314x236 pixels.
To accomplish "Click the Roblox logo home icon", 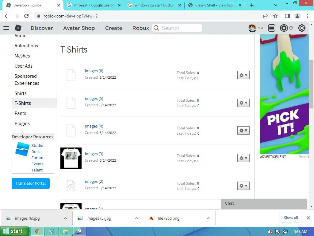I will pyautogui.click(x=18, y=28).
